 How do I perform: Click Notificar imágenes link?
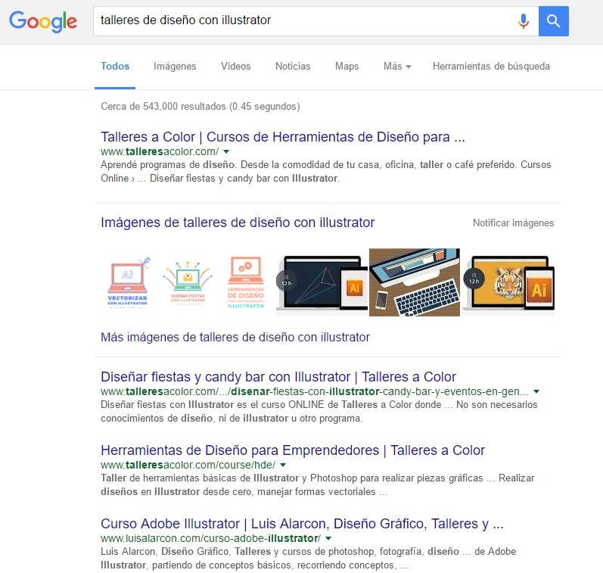coord(514,223)
